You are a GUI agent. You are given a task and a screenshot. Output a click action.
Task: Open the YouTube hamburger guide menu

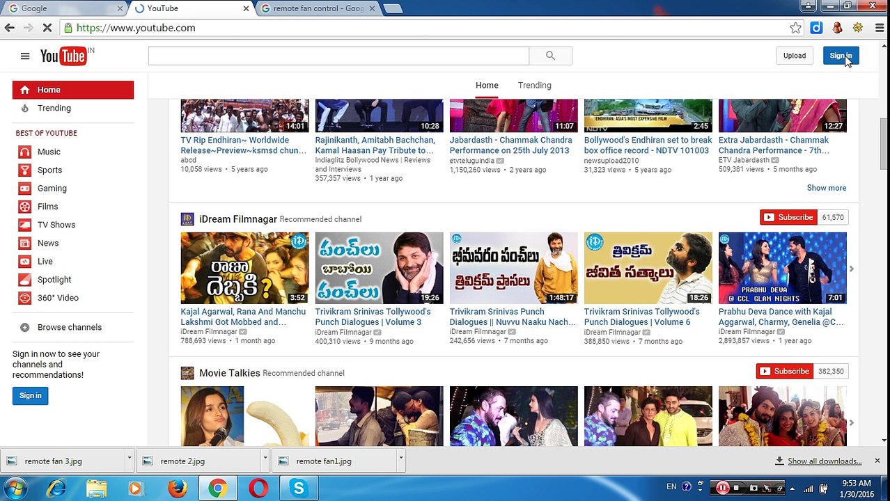coord(25,56)
